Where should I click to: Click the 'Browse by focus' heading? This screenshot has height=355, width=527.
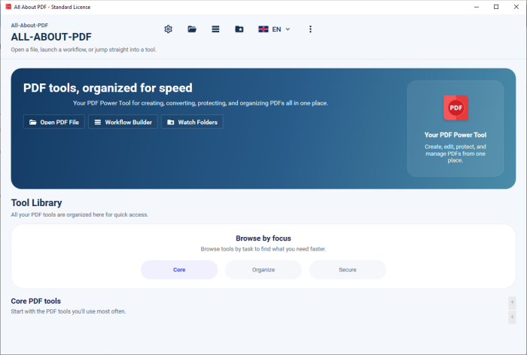point(263,238)
